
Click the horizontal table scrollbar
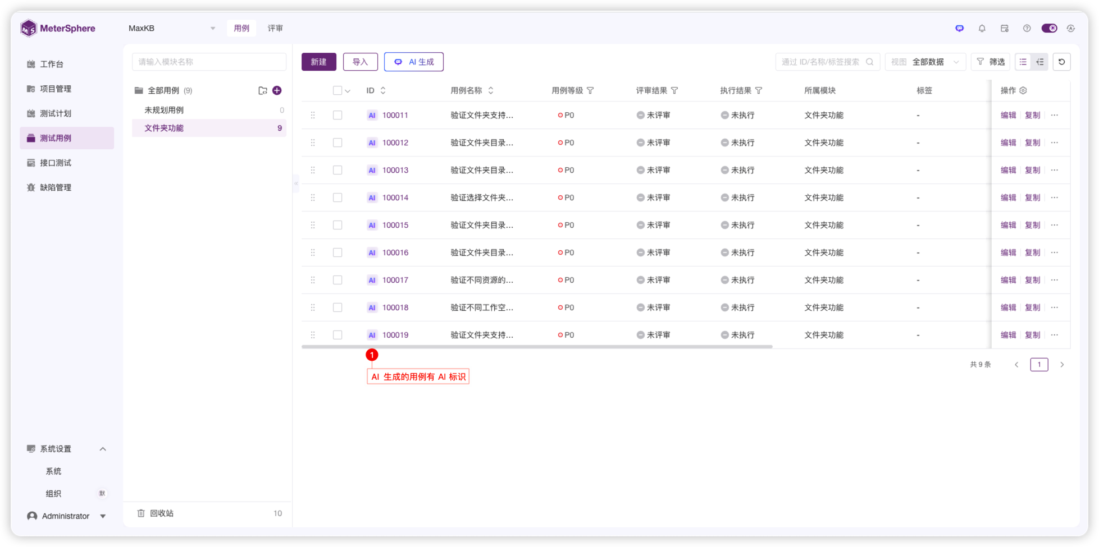point(537,347)
